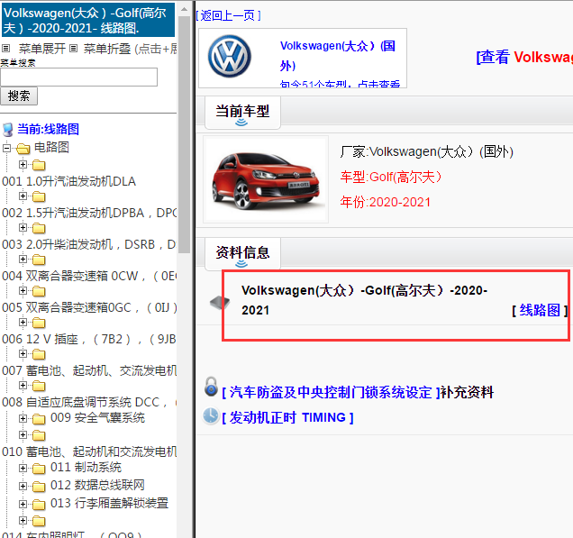Click the Volkswagen logo image
The width and height of the screenshot is (573, 538).
[x=230, y=56]
